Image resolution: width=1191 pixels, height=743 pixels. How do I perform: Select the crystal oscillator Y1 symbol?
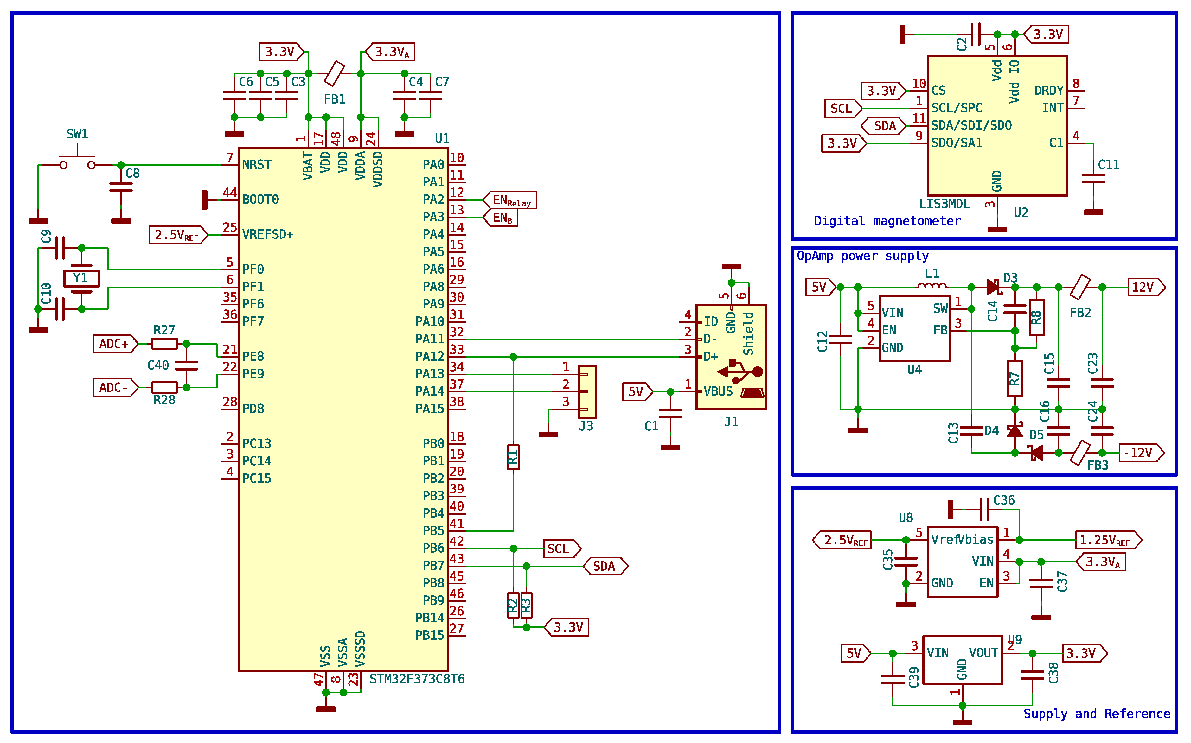[82, 278]
